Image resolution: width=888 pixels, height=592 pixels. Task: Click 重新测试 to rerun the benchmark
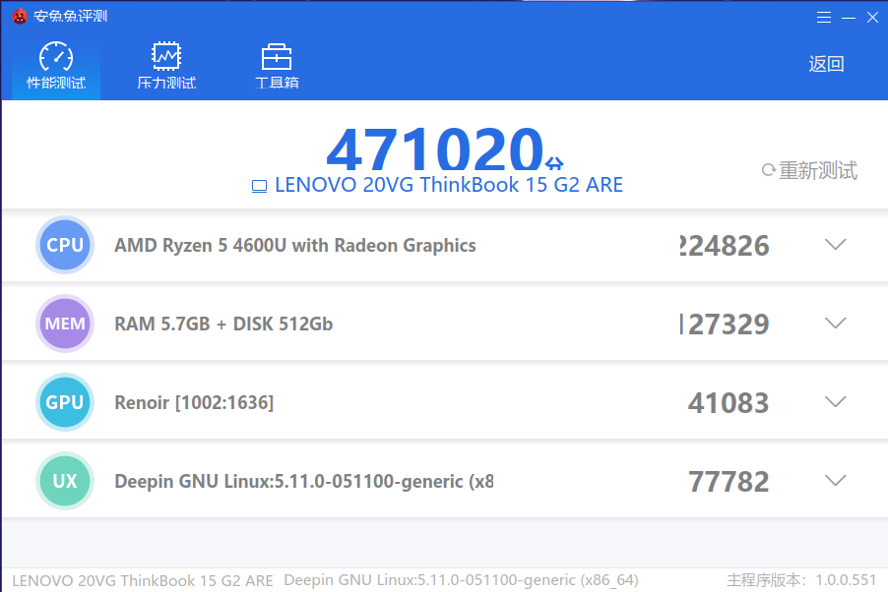click(809, 170)
